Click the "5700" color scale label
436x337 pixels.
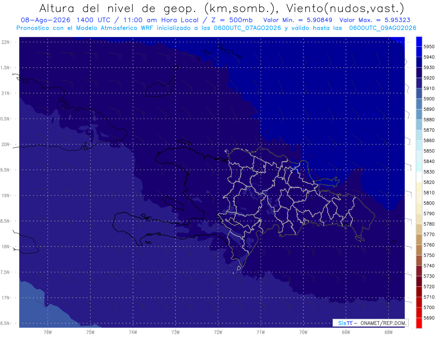click(429, 308)
